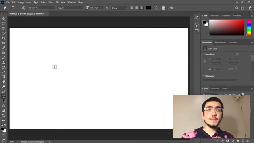
Task: Switch to the Paths tab
Action: click(225, 89)
